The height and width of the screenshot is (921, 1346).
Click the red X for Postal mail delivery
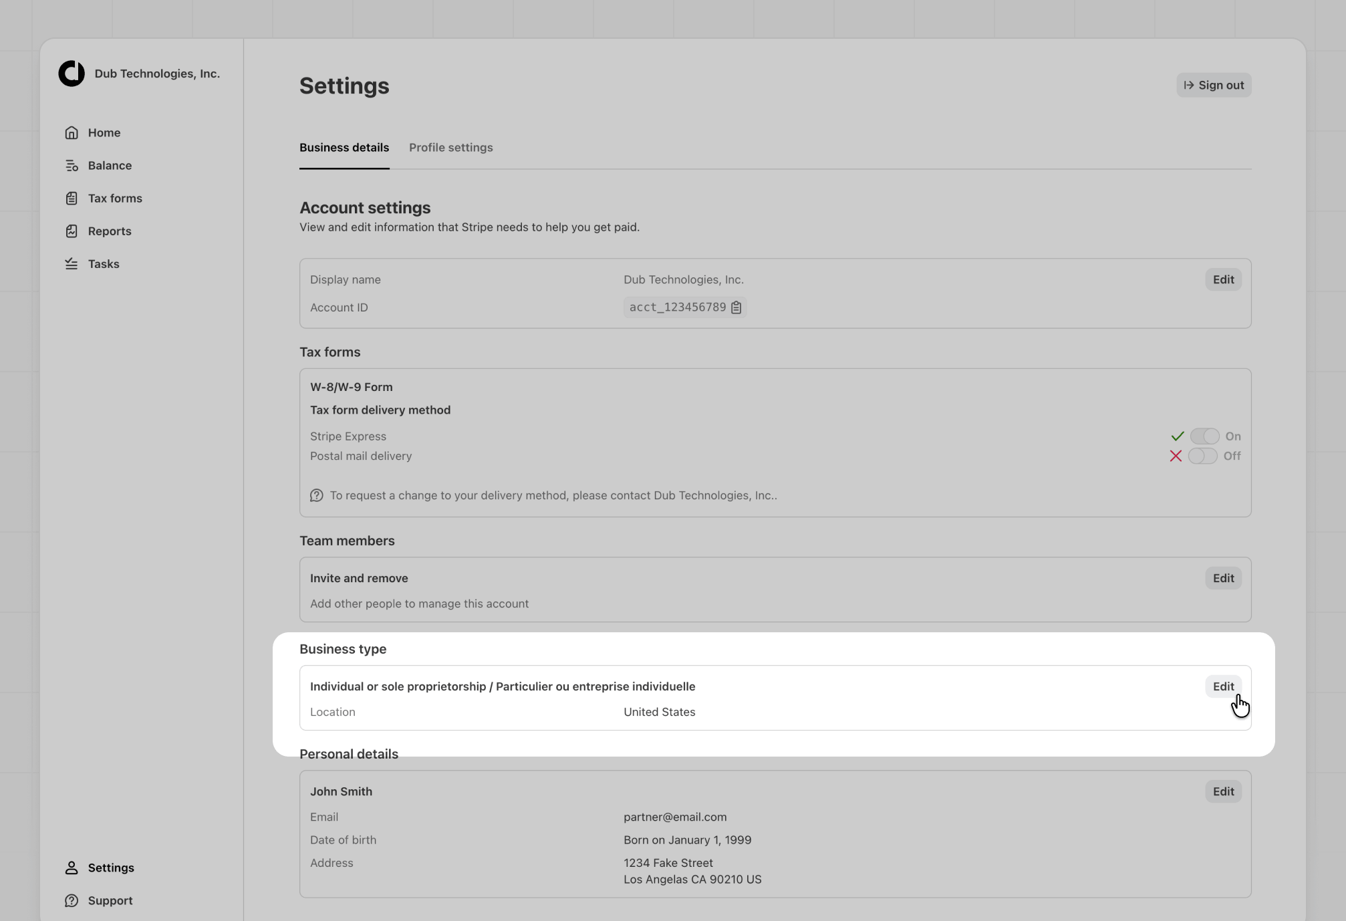(x=1176, y=456)
